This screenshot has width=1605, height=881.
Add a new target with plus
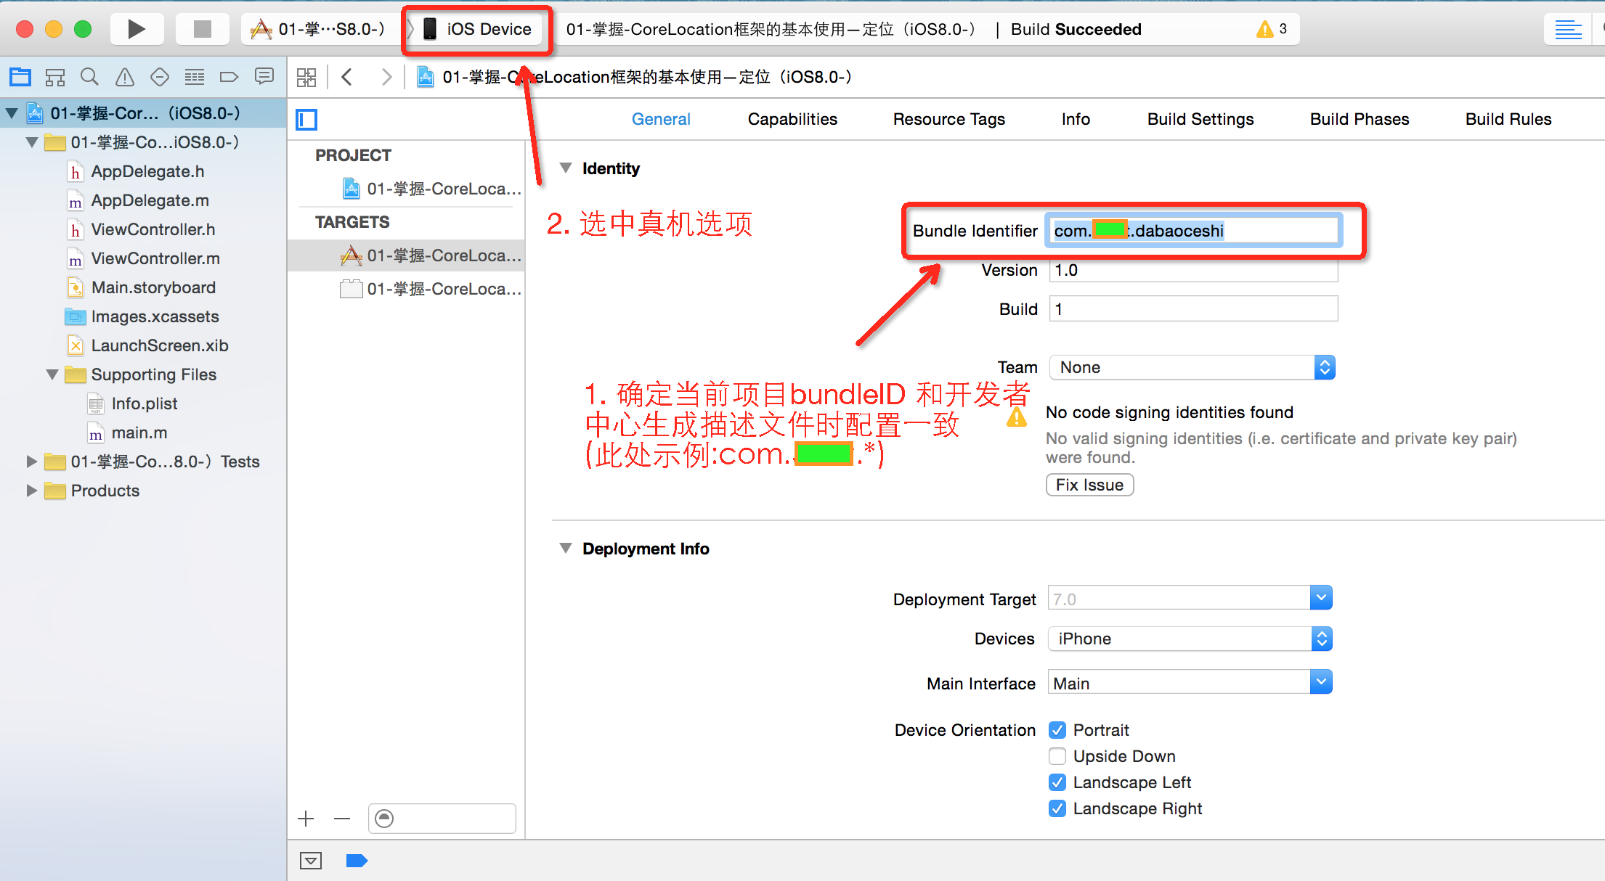click(306, 819)
